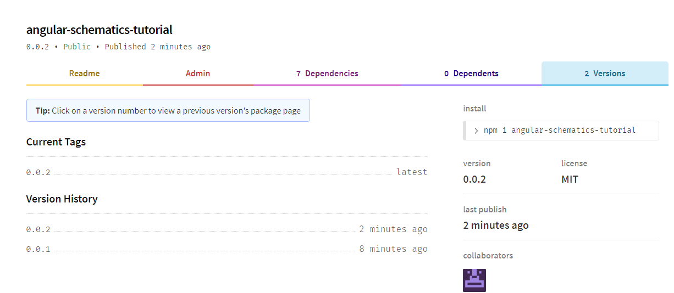674x293 pixels.
Task: Click the install command prompt chevron icon
Action: (x=476, y=131)
